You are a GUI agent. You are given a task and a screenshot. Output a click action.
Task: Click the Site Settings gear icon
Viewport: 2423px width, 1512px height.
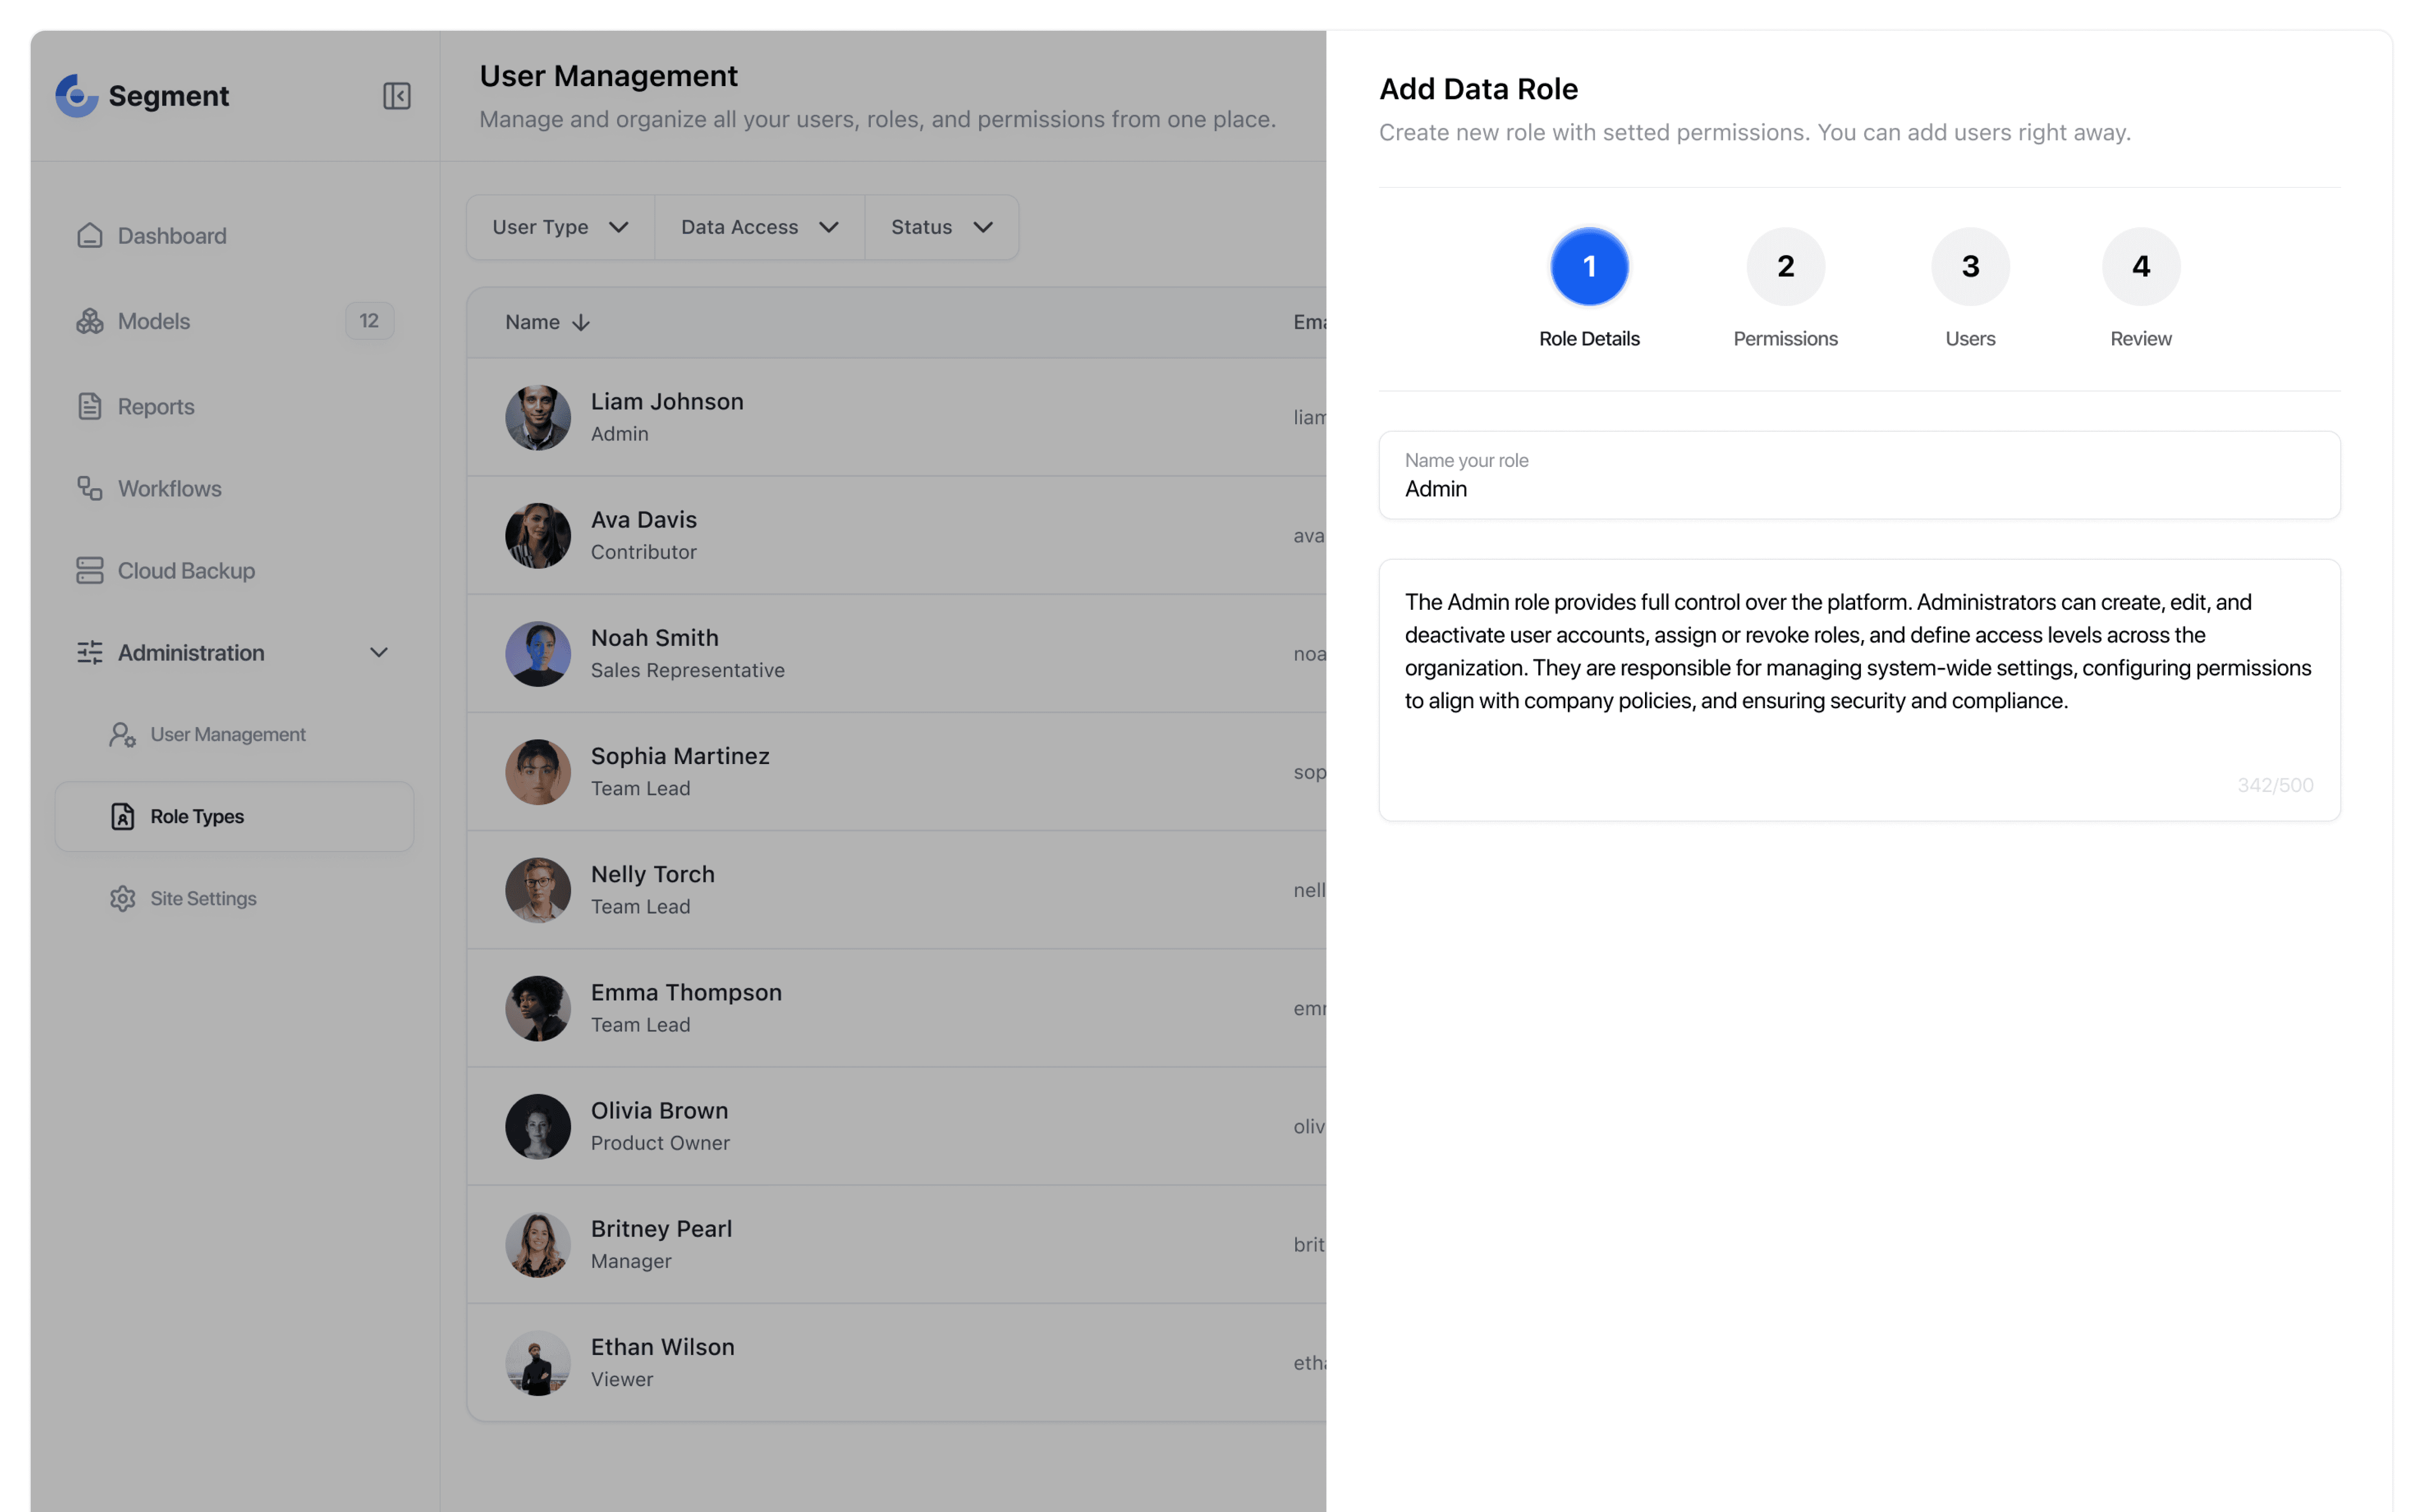point(122,899)
